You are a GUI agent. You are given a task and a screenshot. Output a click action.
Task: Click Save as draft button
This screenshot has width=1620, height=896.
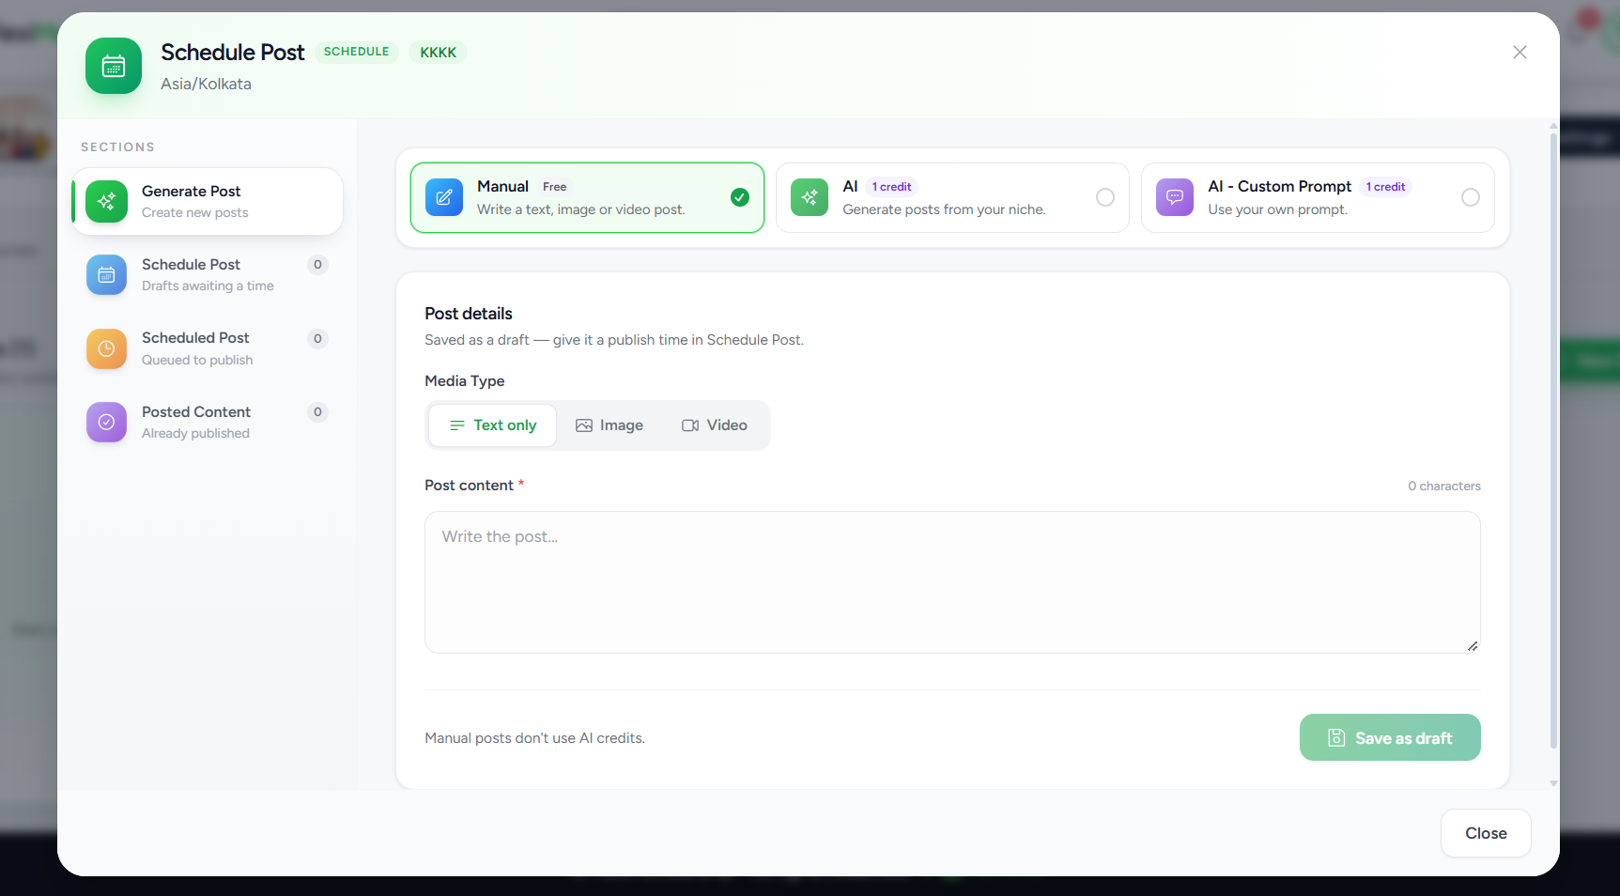click(1390, 737)
